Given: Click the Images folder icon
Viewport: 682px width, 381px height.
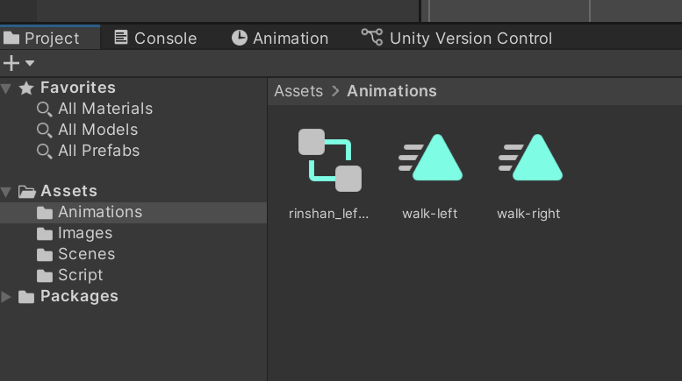Looking at the screenshot, I should 45,234.
